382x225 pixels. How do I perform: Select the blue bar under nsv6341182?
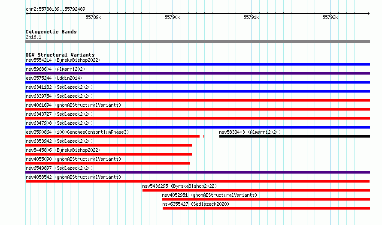(x=197, y=91)
